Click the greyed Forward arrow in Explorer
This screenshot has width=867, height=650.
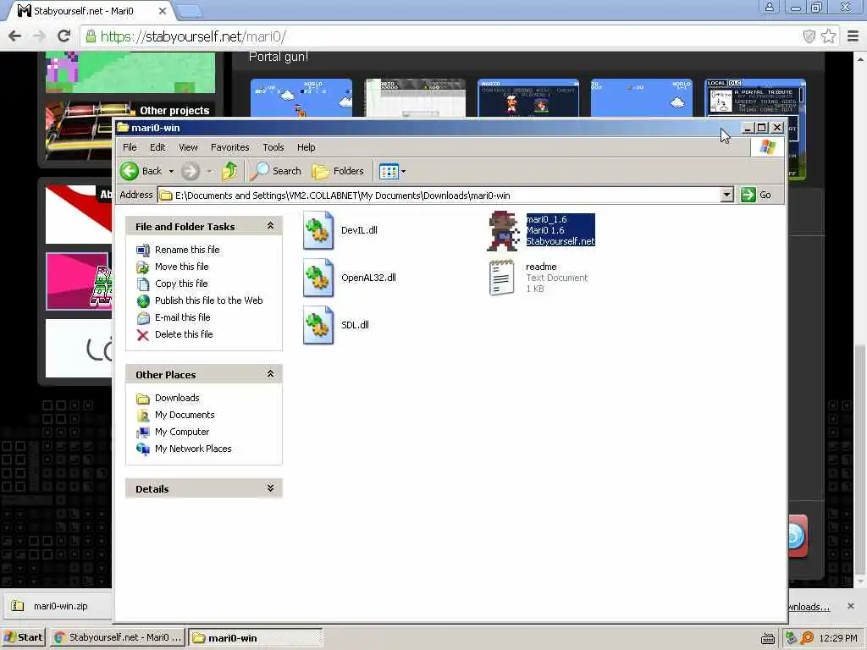click(x=191, y=171)
